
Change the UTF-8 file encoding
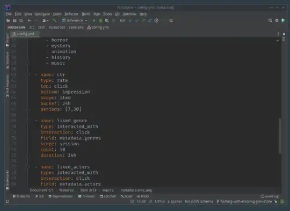(160, 201)
